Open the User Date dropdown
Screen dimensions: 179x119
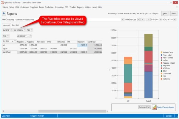138,20
